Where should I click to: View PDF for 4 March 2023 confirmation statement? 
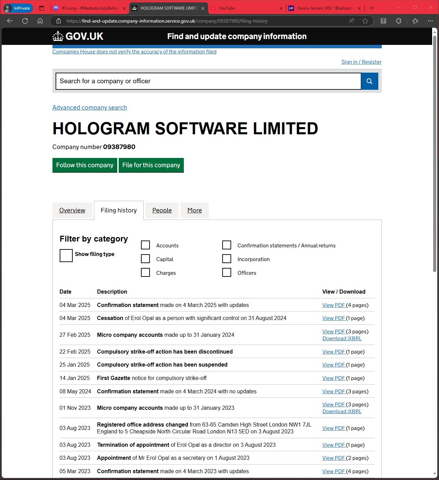click(334, 471)
